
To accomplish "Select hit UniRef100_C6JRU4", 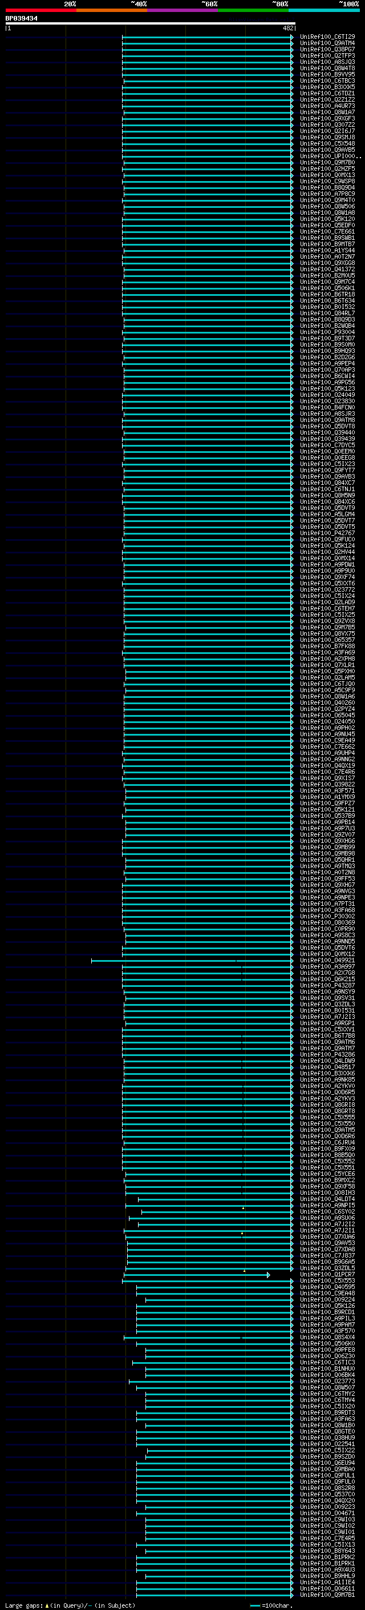I will (327, 1143).
